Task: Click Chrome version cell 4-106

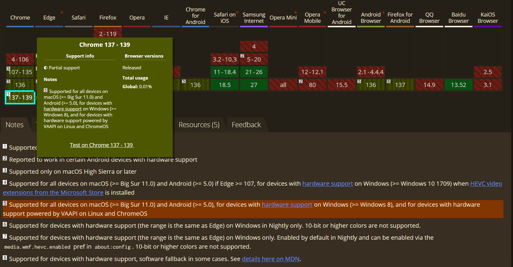Action: pos(20,59)
